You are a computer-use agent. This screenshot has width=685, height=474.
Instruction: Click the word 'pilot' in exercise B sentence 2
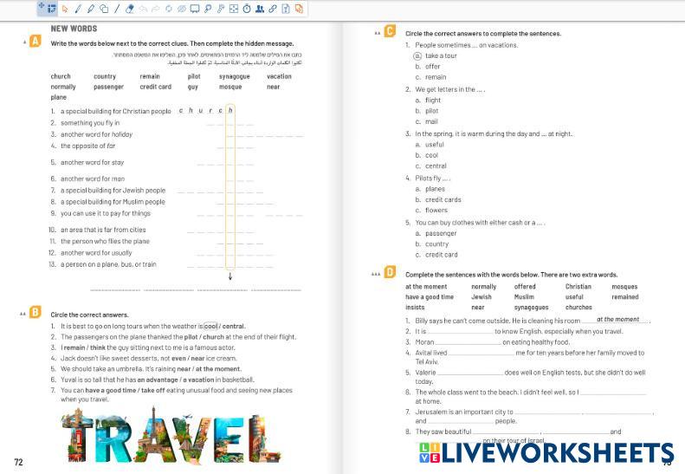coord(189,336)
